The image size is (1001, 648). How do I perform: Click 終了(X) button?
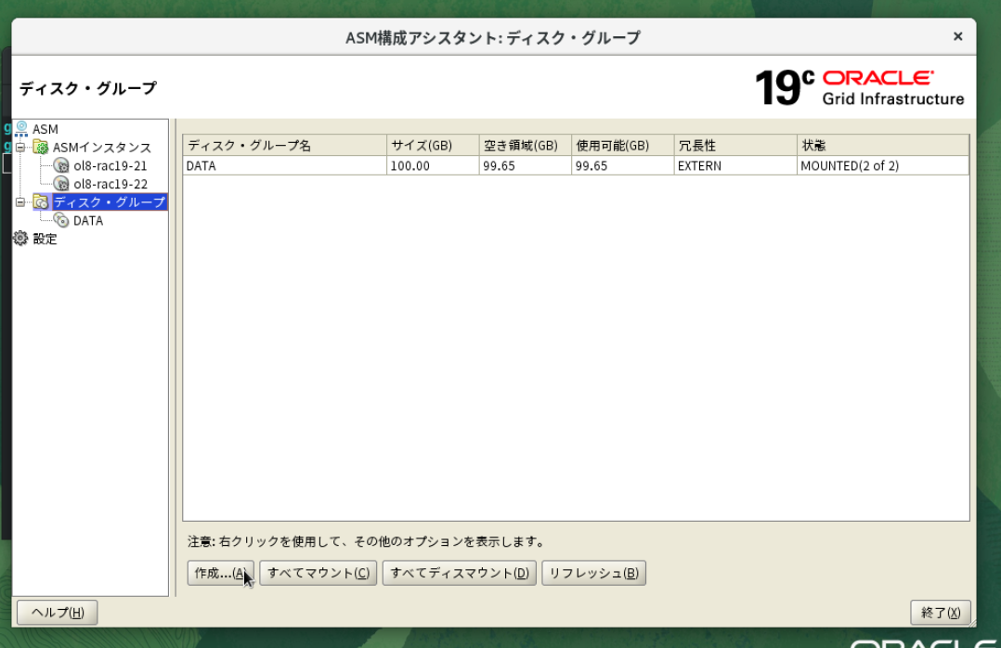pos(941,612)
